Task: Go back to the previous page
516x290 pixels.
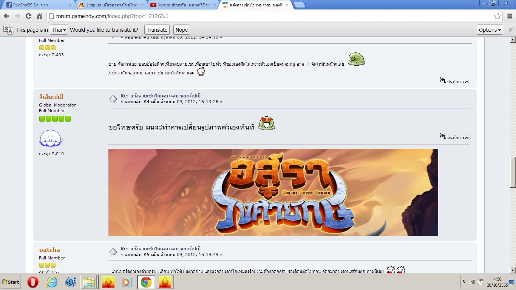Action: 6,16
